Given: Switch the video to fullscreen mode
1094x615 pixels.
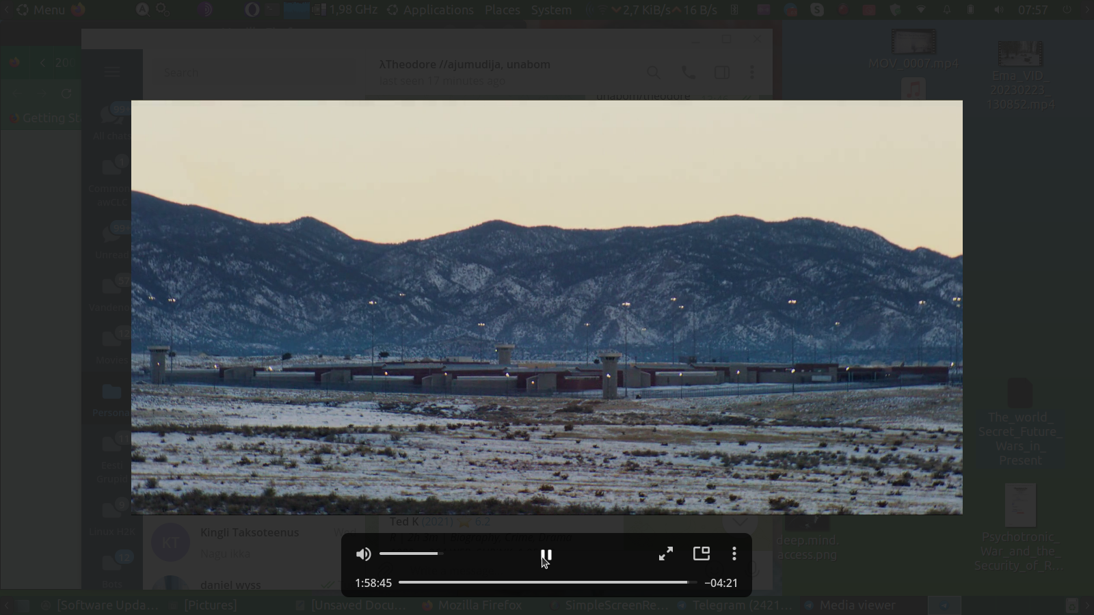Looking at the screenshot, I should tap(666, 553).
